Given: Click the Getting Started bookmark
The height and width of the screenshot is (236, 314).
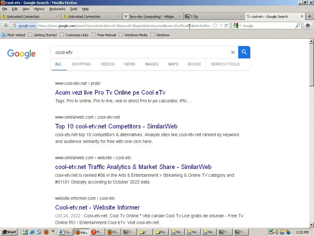Looking at the screenshot, I should click(42, 35).
